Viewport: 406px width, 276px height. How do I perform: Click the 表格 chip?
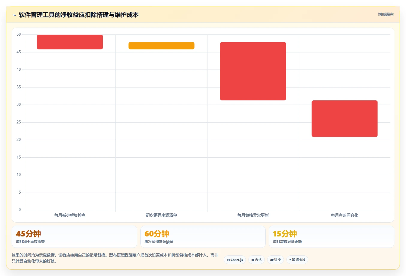(256, 260)
